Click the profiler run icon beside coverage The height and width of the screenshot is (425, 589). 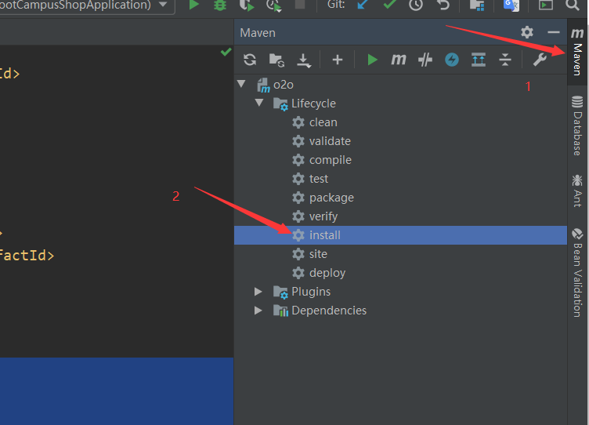[x=273, y=5]
